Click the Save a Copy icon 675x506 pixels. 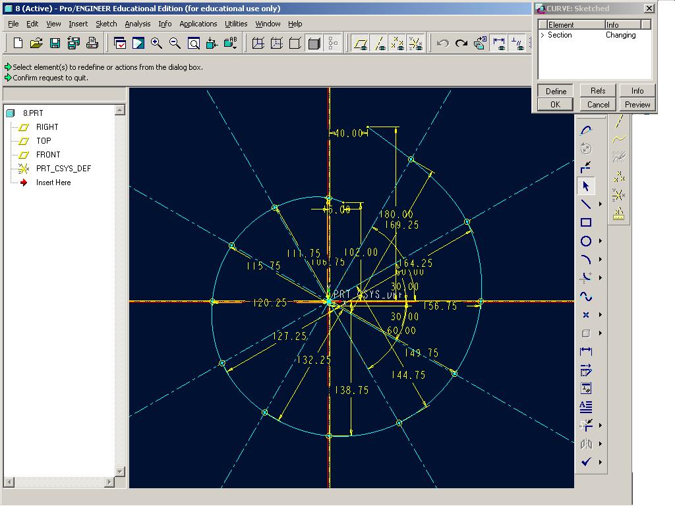[x=73, y=43]
